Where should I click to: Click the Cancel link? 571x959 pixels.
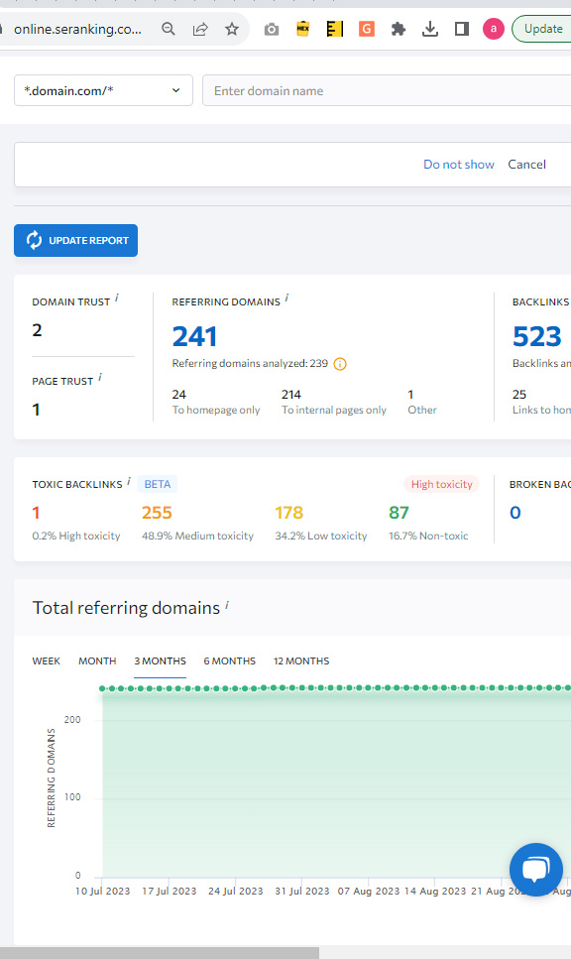[x=526, y=165]
